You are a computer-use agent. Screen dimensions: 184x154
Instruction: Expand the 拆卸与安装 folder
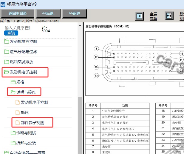pos(26,143)
